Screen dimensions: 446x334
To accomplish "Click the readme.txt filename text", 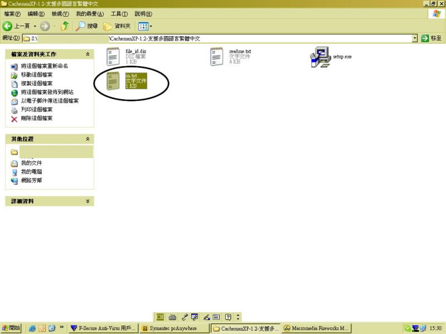I will click(240, 51).
